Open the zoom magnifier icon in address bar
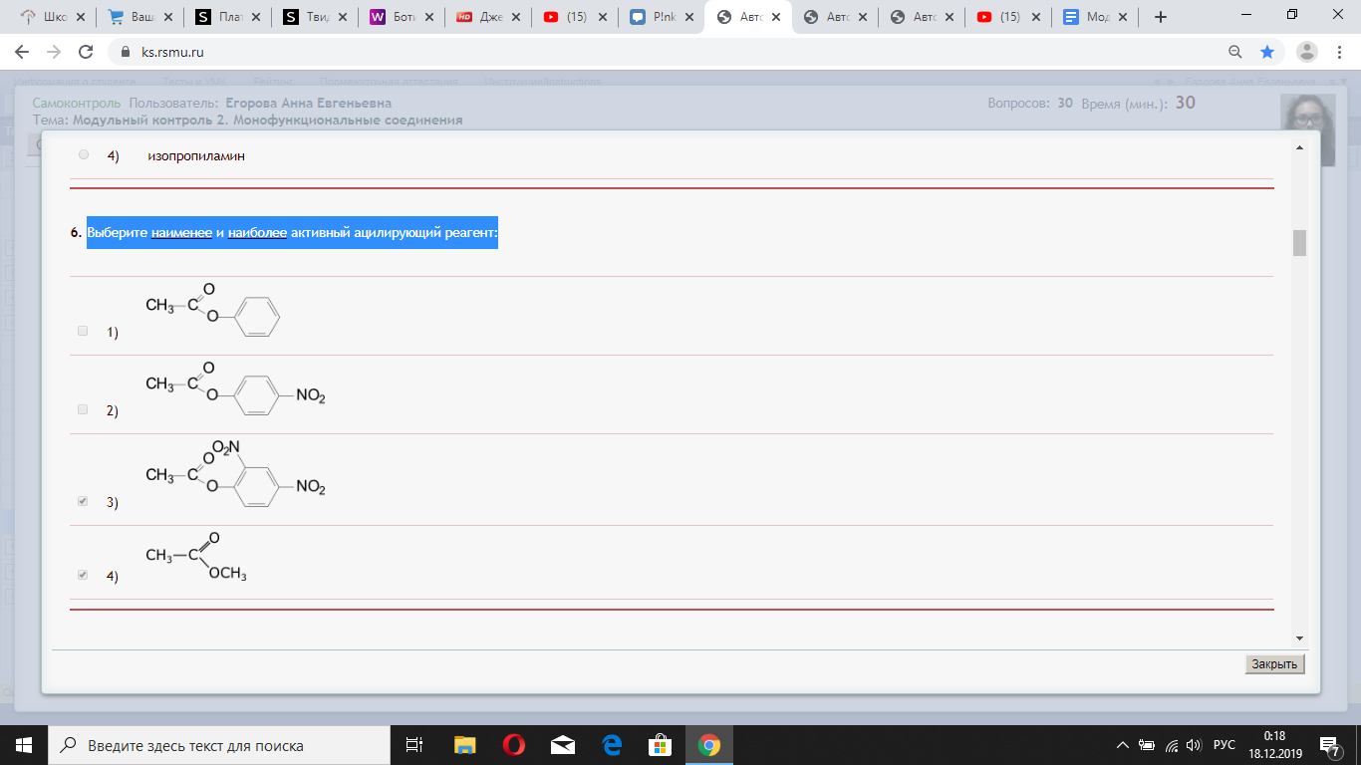This screenshot has width=1361, height=765. (1235, 52)
